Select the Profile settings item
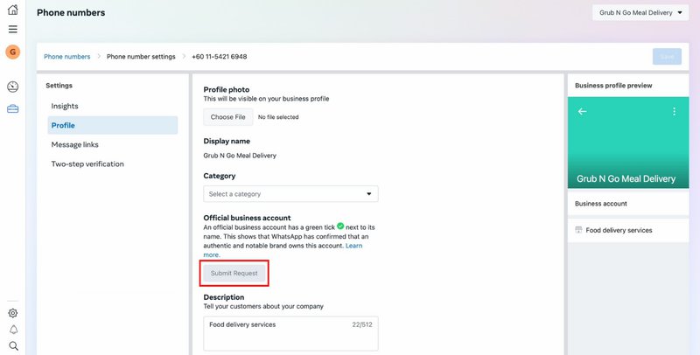700x355 pixels. 113,125
